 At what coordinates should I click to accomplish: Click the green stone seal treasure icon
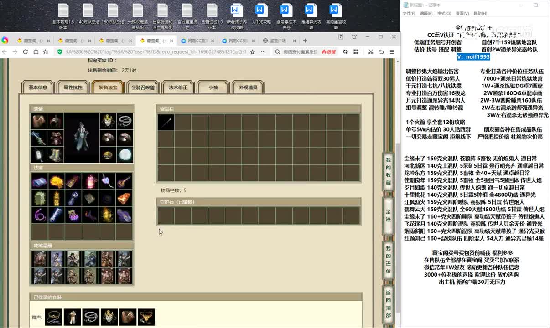click(x=40, y=198)
